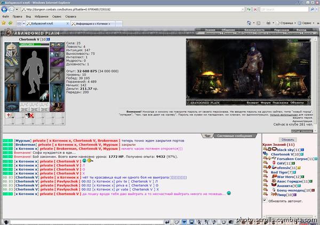The width and height of the screenshot is (320, 225).
Task: Open the address bar dropdown arrow
Action: coord(243,10)
